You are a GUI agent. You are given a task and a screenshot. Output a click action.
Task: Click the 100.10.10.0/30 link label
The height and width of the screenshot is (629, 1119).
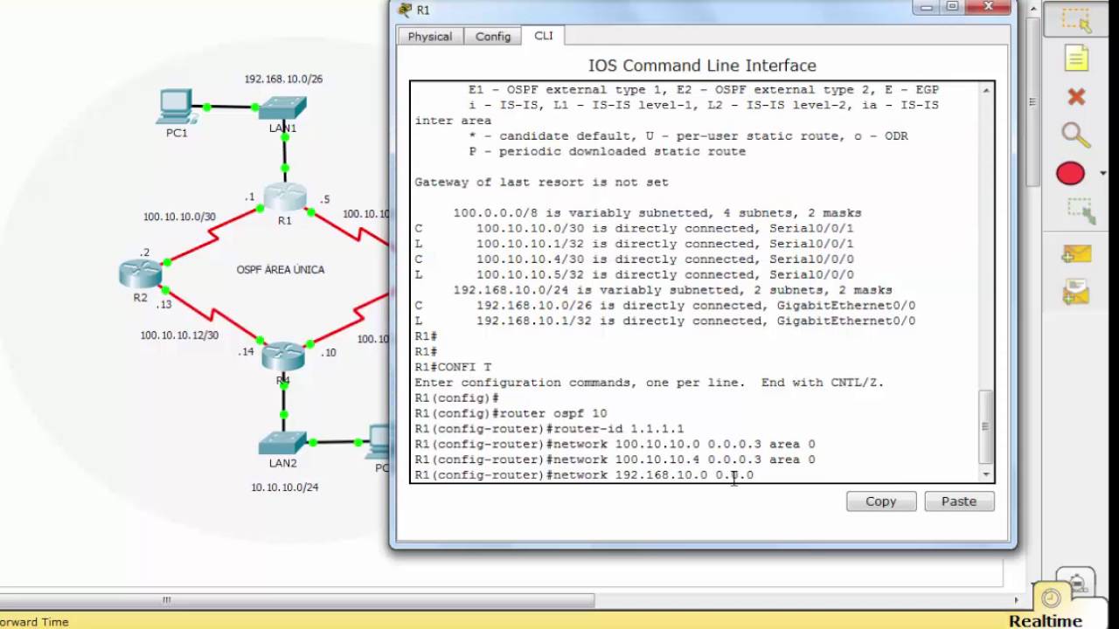pos(179,217)
